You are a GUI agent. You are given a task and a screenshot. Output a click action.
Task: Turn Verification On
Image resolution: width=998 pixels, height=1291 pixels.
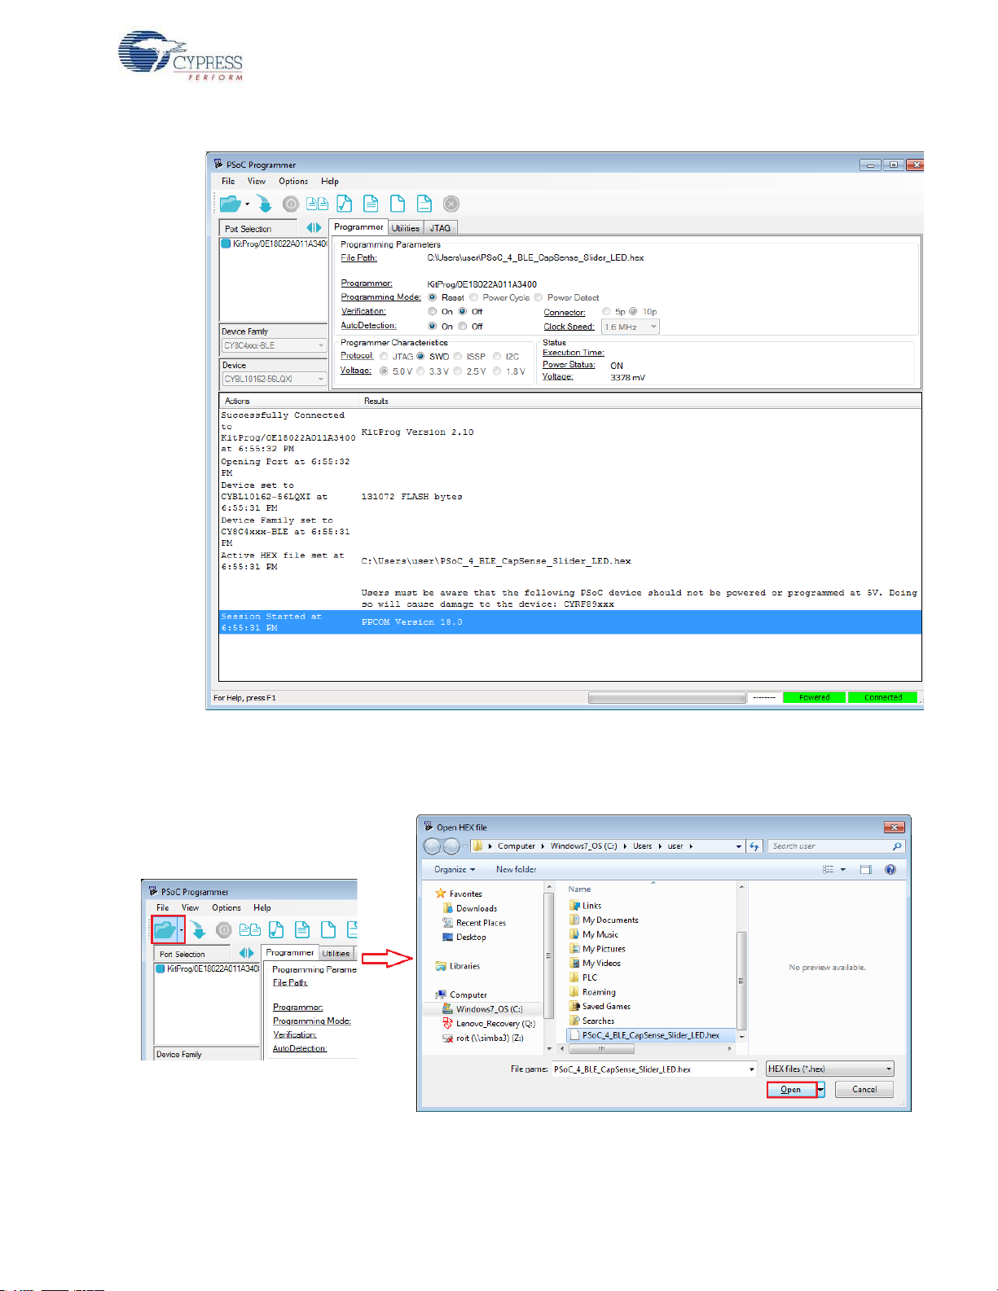[x=433, y=311]
